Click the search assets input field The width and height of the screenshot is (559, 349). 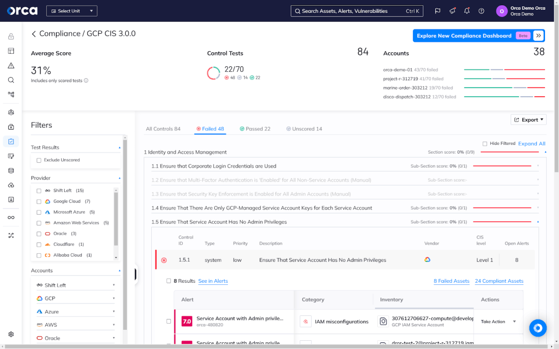pos(357,11)
